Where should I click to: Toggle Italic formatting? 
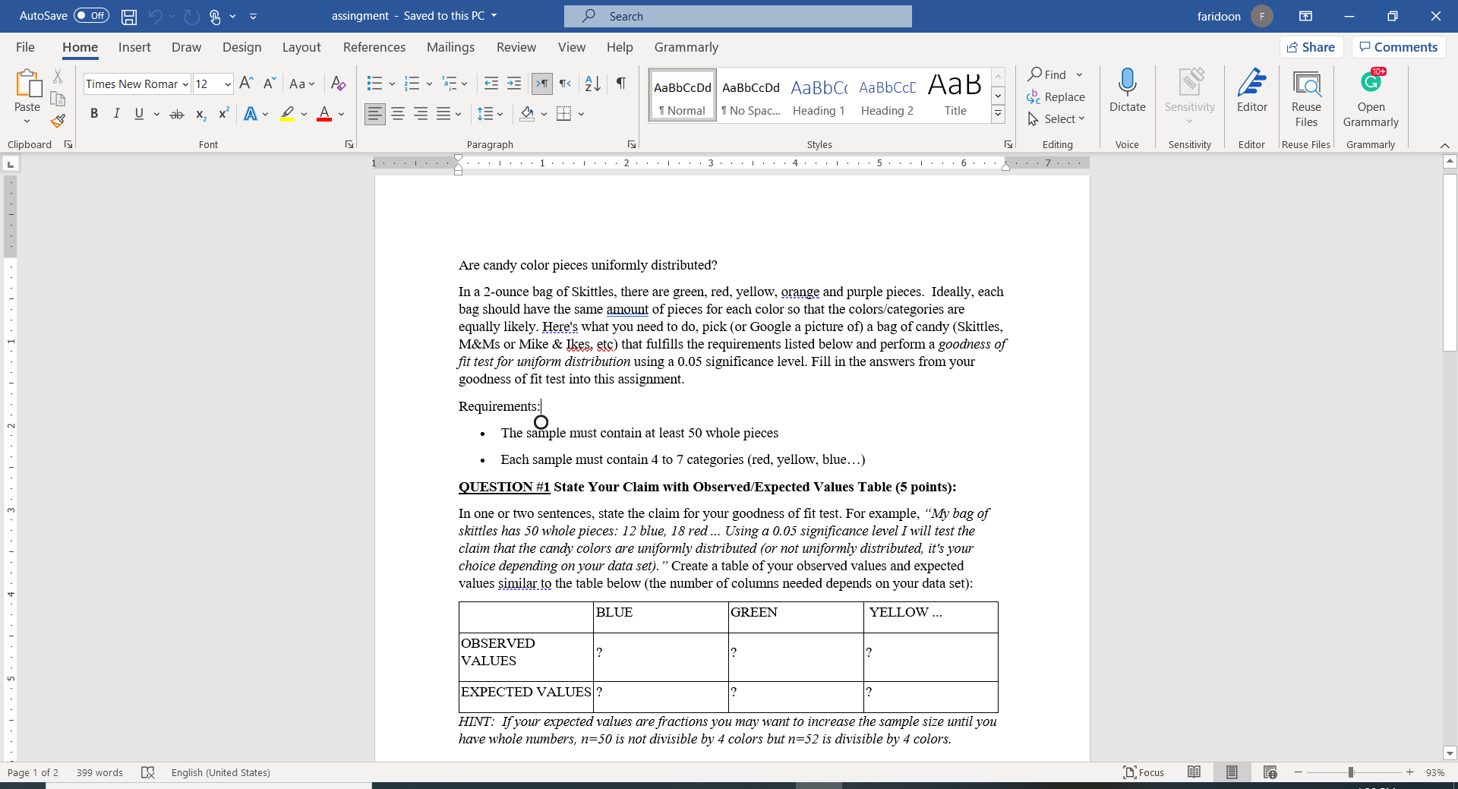[x=116, y=114]
